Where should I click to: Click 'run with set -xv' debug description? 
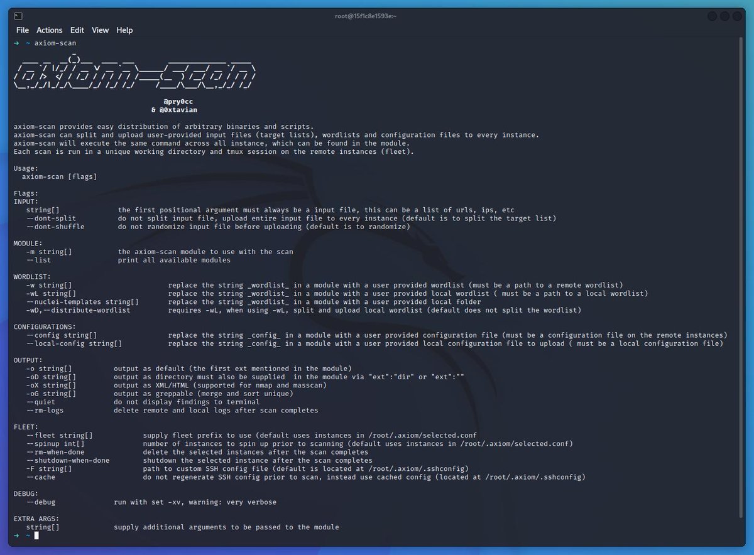pyautogui.click(x=195, y=502)
